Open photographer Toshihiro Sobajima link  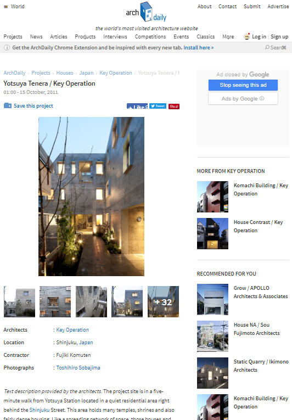78,367
